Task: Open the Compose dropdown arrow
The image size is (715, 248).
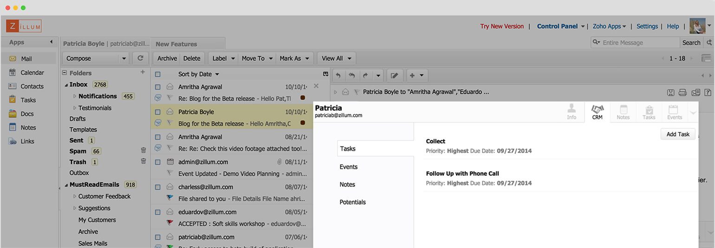Action: point(123,59)
